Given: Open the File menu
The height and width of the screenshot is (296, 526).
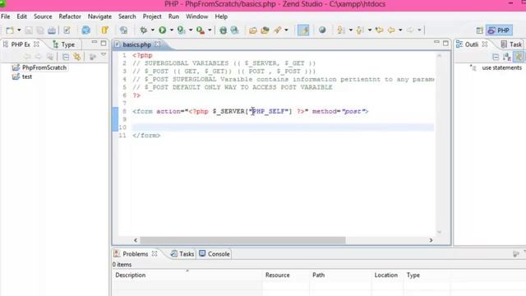Looking at the screenshot, I should pyautogui.click(x=6, y=16).
